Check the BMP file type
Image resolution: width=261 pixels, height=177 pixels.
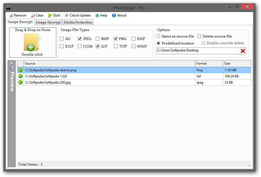click(x=98, y=39)
